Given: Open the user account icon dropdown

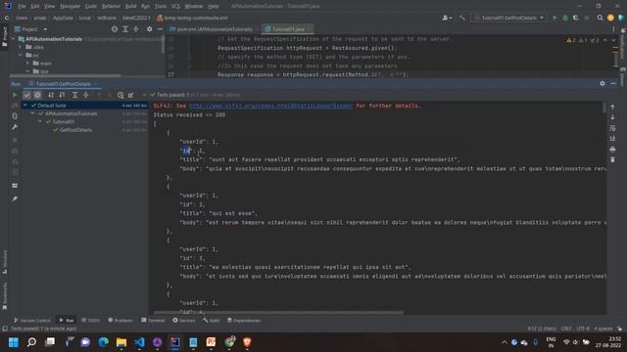Looking at the screenshot, I should click(447, 18).
